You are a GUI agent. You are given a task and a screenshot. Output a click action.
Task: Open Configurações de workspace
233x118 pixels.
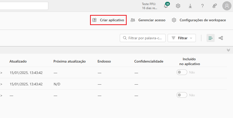point(199,20)
